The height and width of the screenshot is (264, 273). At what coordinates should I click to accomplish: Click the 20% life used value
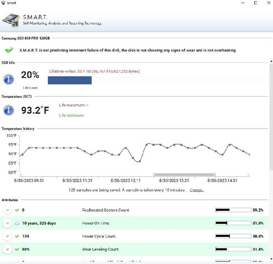[x=30, y=75]
